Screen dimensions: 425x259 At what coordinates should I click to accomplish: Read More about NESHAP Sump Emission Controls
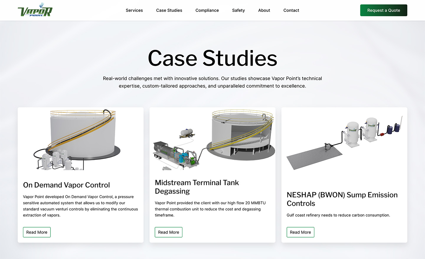click(300, 232)
